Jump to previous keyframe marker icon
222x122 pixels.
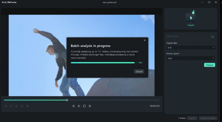coord(16,106)
